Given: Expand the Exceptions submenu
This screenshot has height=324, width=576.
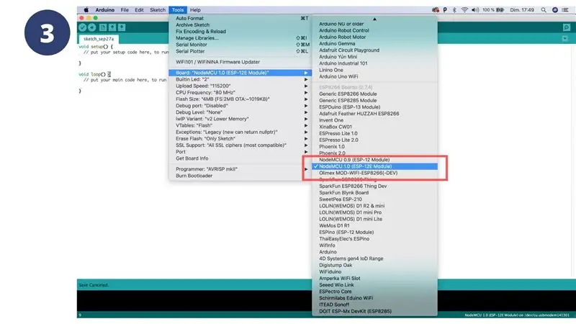Looking at the screenshot, I should pos(240,132).
